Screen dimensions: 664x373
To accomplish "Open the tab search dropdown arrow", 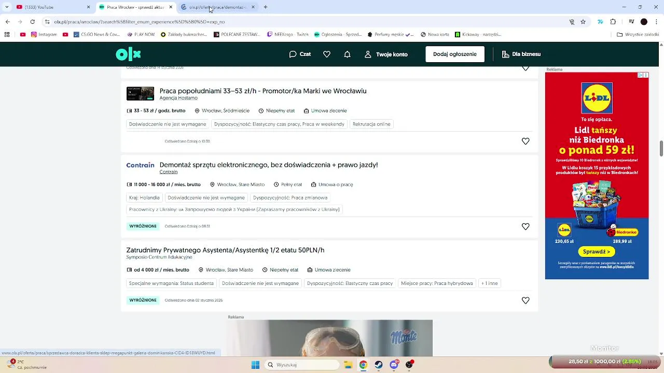I will pos(6,7).
